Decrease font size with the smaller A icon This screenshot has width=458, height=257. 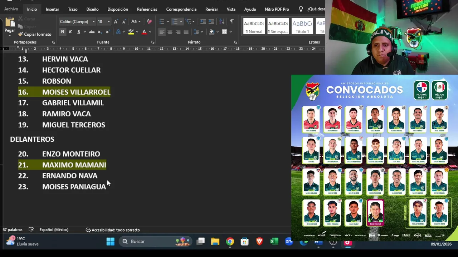tap(124, 22)
